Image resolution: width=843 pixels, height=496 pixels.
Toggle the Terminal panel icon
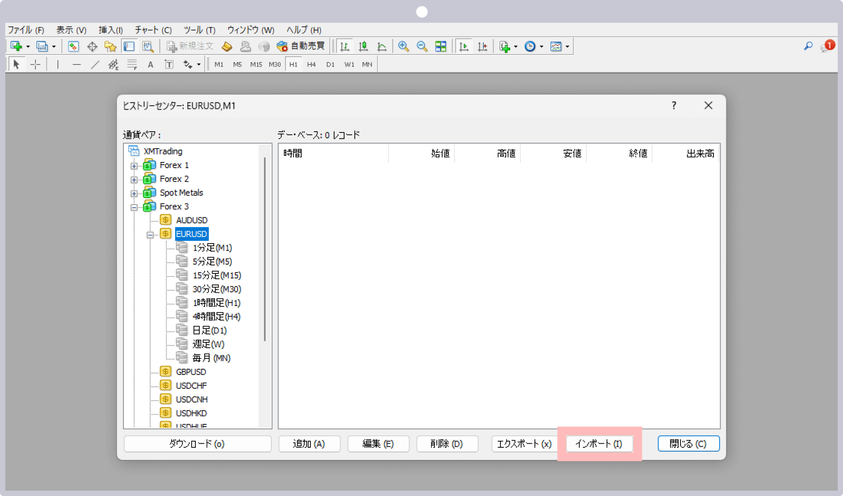(x=129, y=46)
